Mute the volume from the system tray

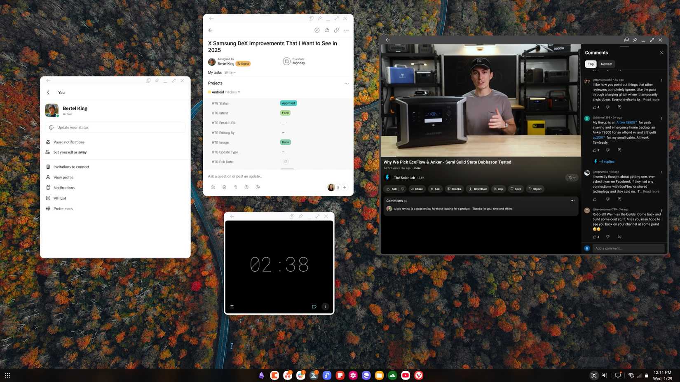pos(604,375)
